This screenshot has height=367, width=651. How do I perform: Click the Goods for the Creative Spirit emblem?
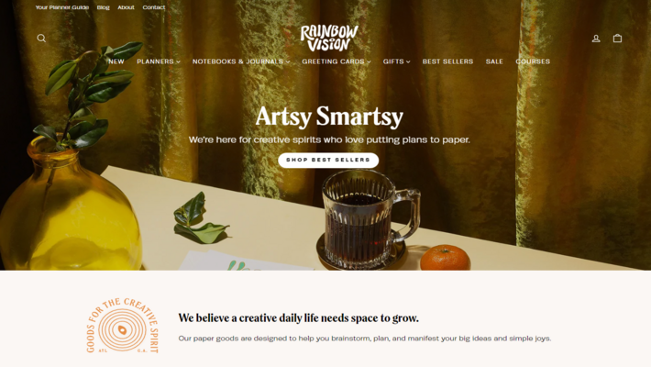[x=123, y=326]
